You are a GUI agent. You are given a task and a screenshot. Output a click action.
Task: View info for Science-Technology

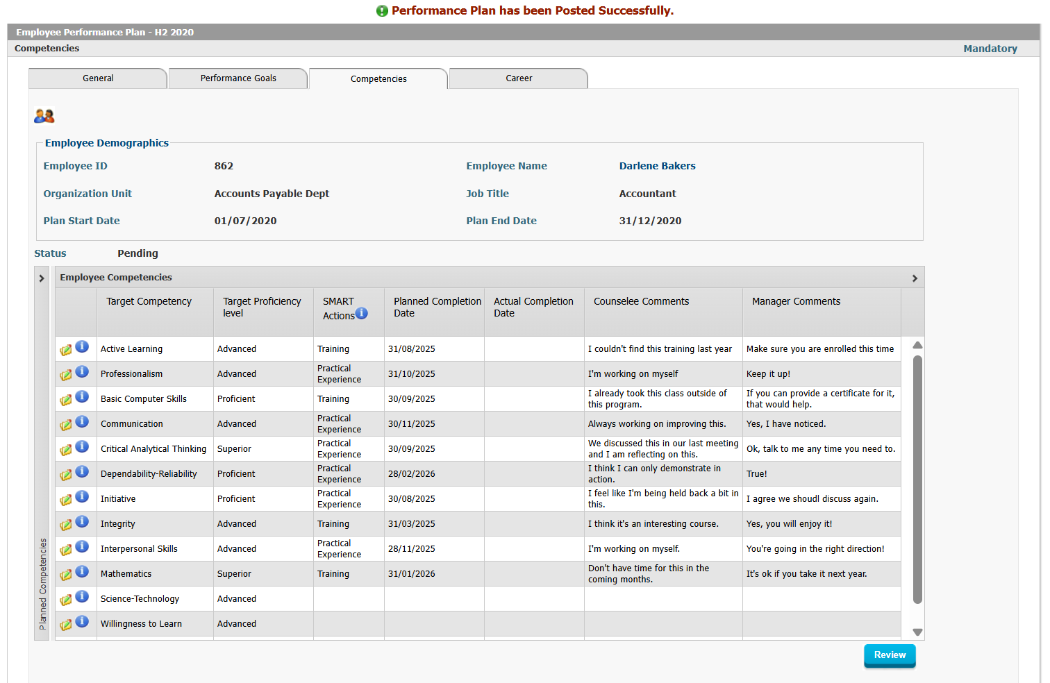(x=82, y=596)
